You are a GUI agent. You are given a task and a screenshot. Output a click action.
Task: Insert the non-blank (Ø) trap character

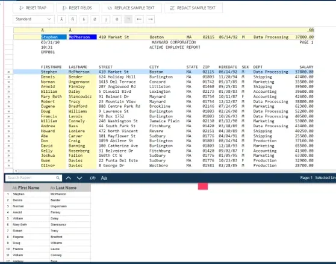point(95,19)
